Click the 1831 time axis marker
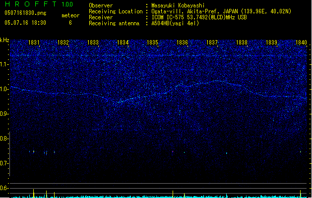The height and width of the screenshot is (198, 312). click(x=34, y=43)
